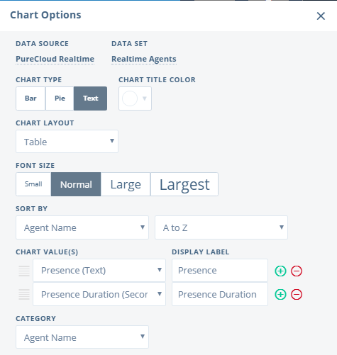Select the Bar chart type
337x355 pixels.
31,98
